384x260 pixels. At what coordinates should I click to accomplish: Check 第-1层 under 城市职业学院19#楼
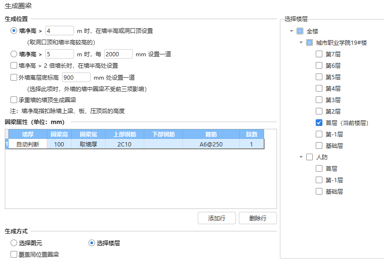tap(319, 134)
